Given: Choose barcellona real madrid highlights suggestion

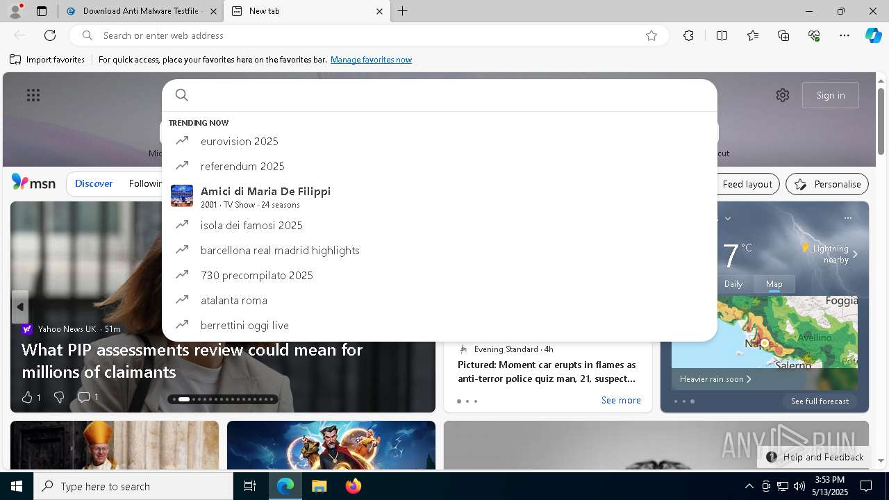Looking at the screenshot, I should click(x=440, y=250).
